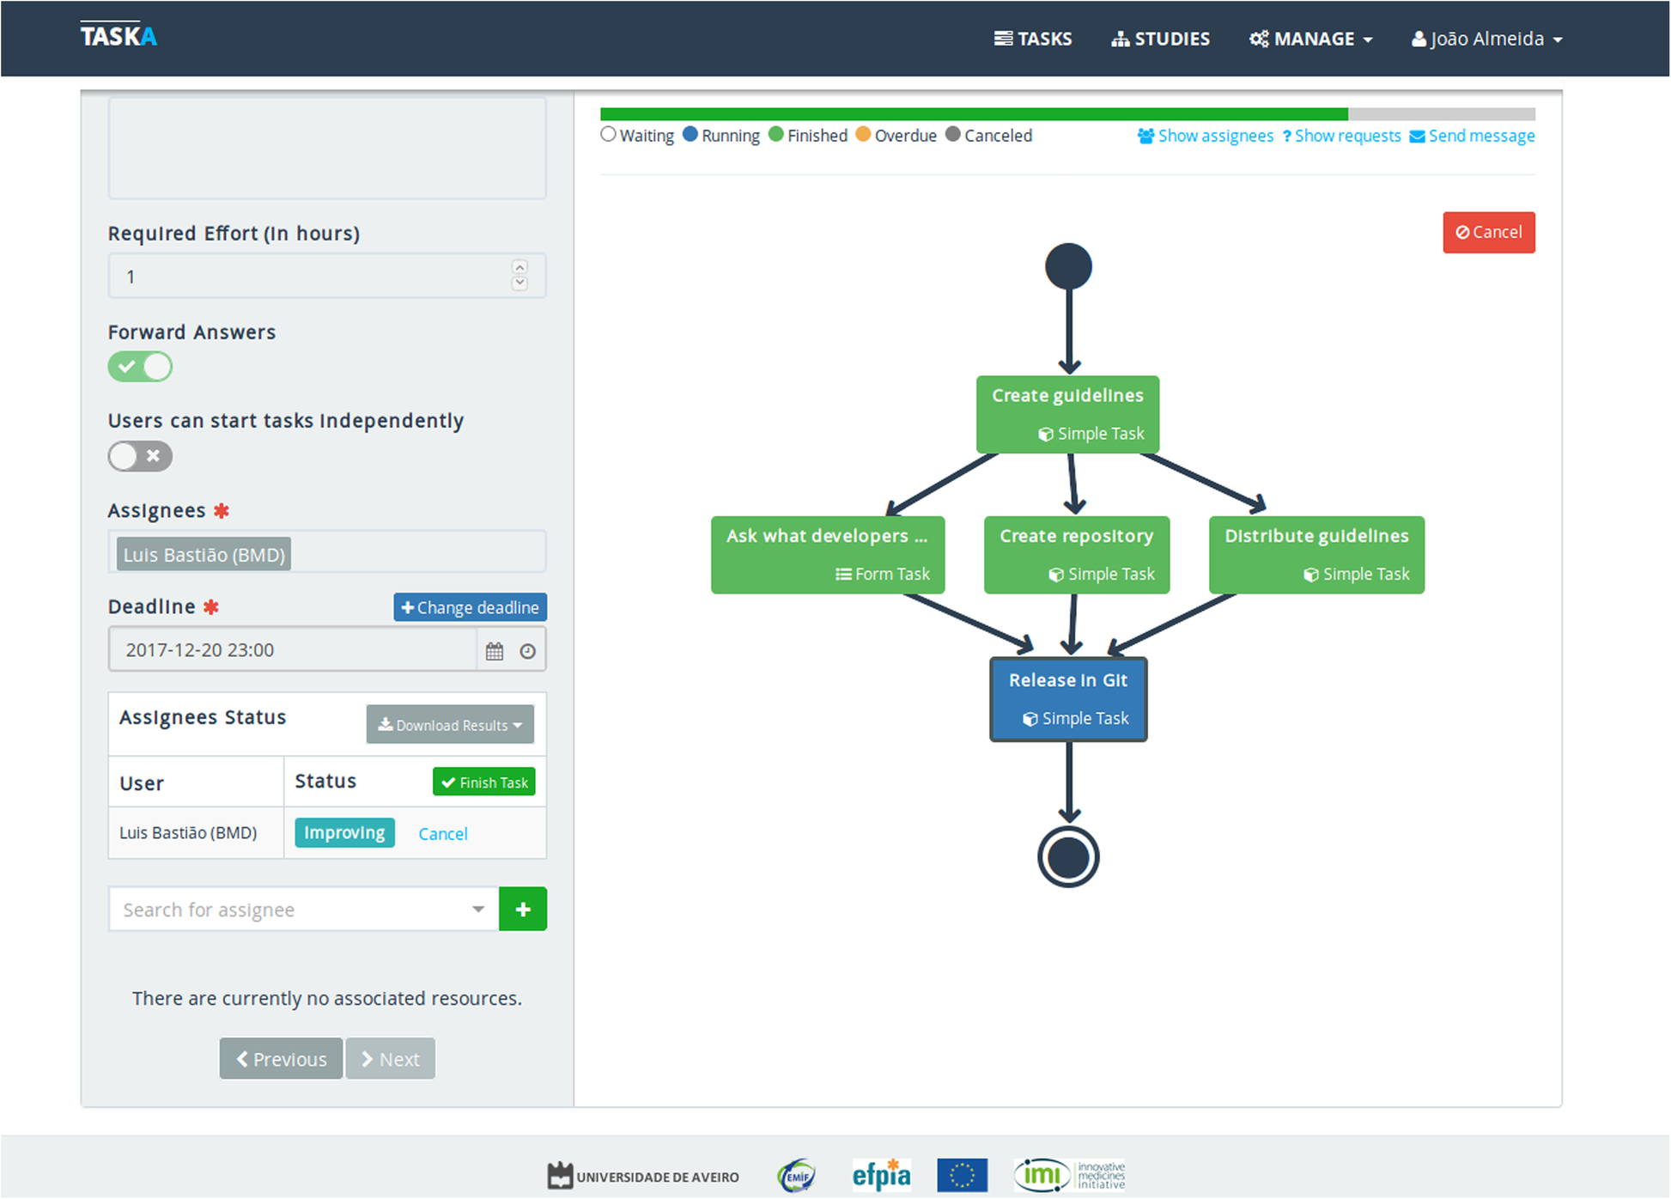The image size is (1671, 1199).
Task: Click the Running blue legend circle
Action: click(x=690, y=134)
